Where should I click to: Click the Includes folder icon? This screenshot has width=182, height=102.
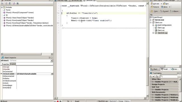pyautogui.click(x=5, y=7)
